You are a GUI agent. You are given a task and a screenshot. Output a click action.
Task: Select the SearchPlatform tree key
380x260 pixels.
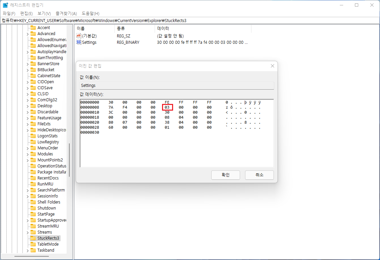click(x=51, y=190)
